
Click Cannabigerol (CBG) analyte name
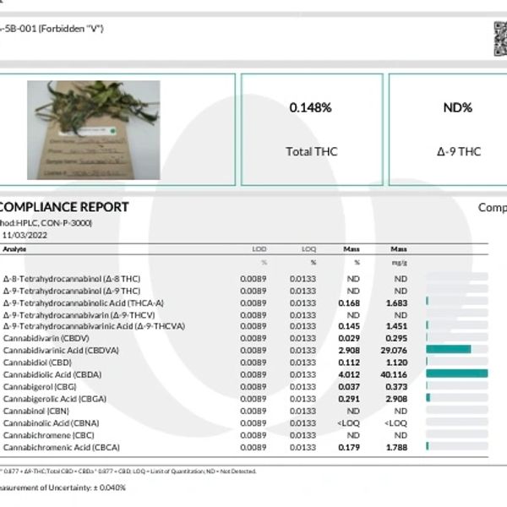[x=40, y=387]
